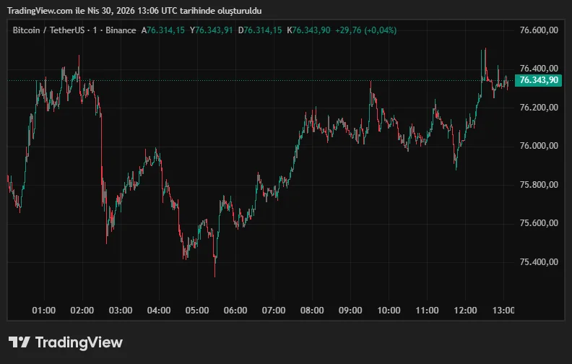The height and width of the screenshot is (364, 572).
Task: Click the 06:00 time axis label
Action: coord(235,311)
